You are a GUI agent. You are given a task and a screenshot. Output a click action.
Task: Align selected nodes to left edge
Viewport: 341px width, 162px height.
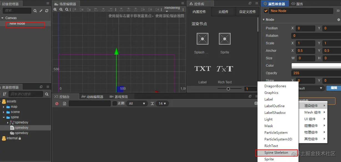click(96, 9)
